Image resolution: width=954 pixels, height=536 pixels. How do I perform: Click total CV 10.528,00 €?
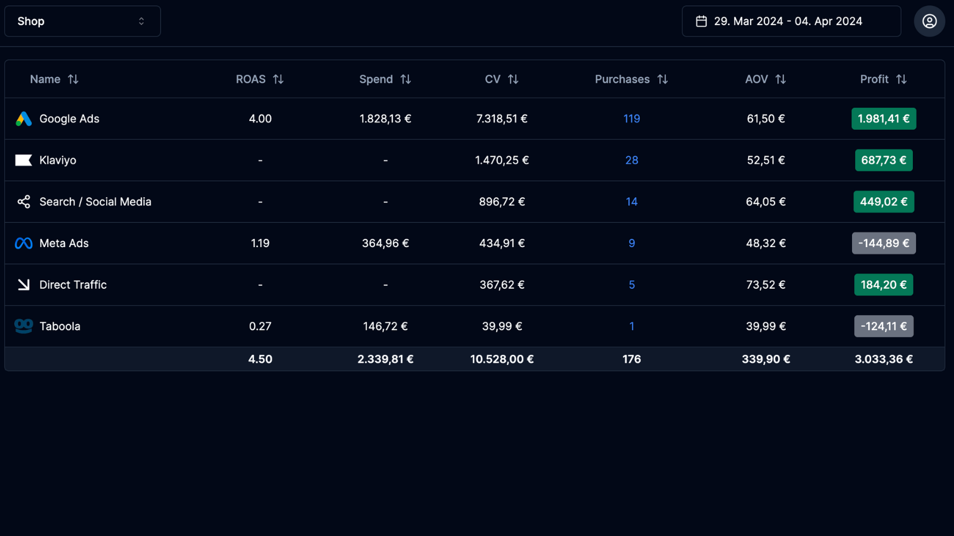point(501,359)
